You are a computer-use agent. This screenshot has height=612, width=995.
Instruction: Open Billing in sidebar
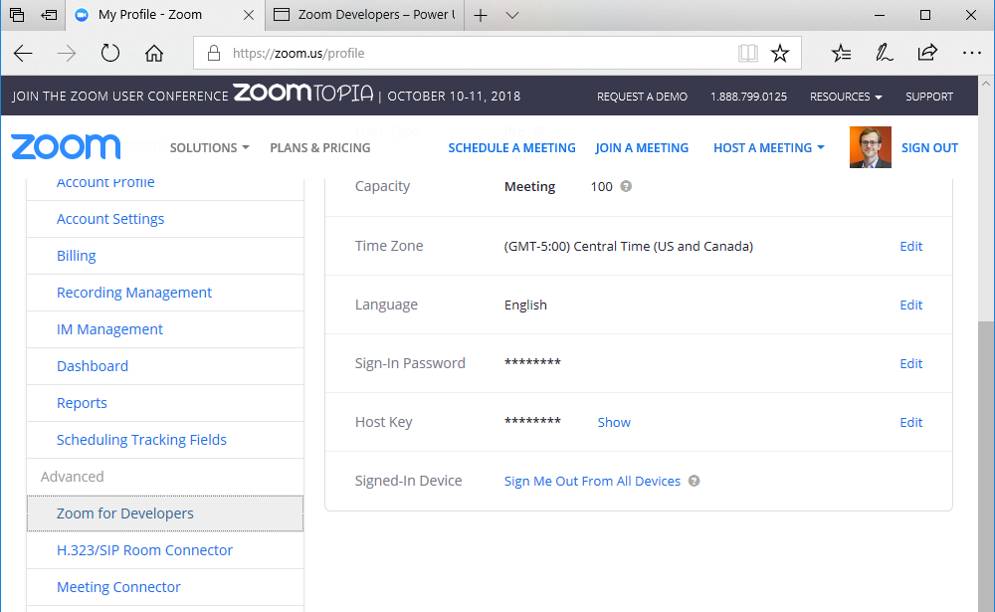tap(77, 256)
